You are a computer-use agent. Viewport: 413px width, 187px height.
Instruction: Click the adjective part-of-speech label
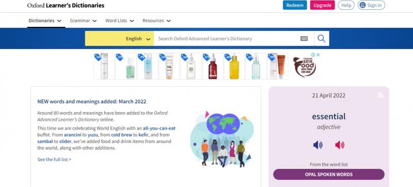[x=329, y=127]
